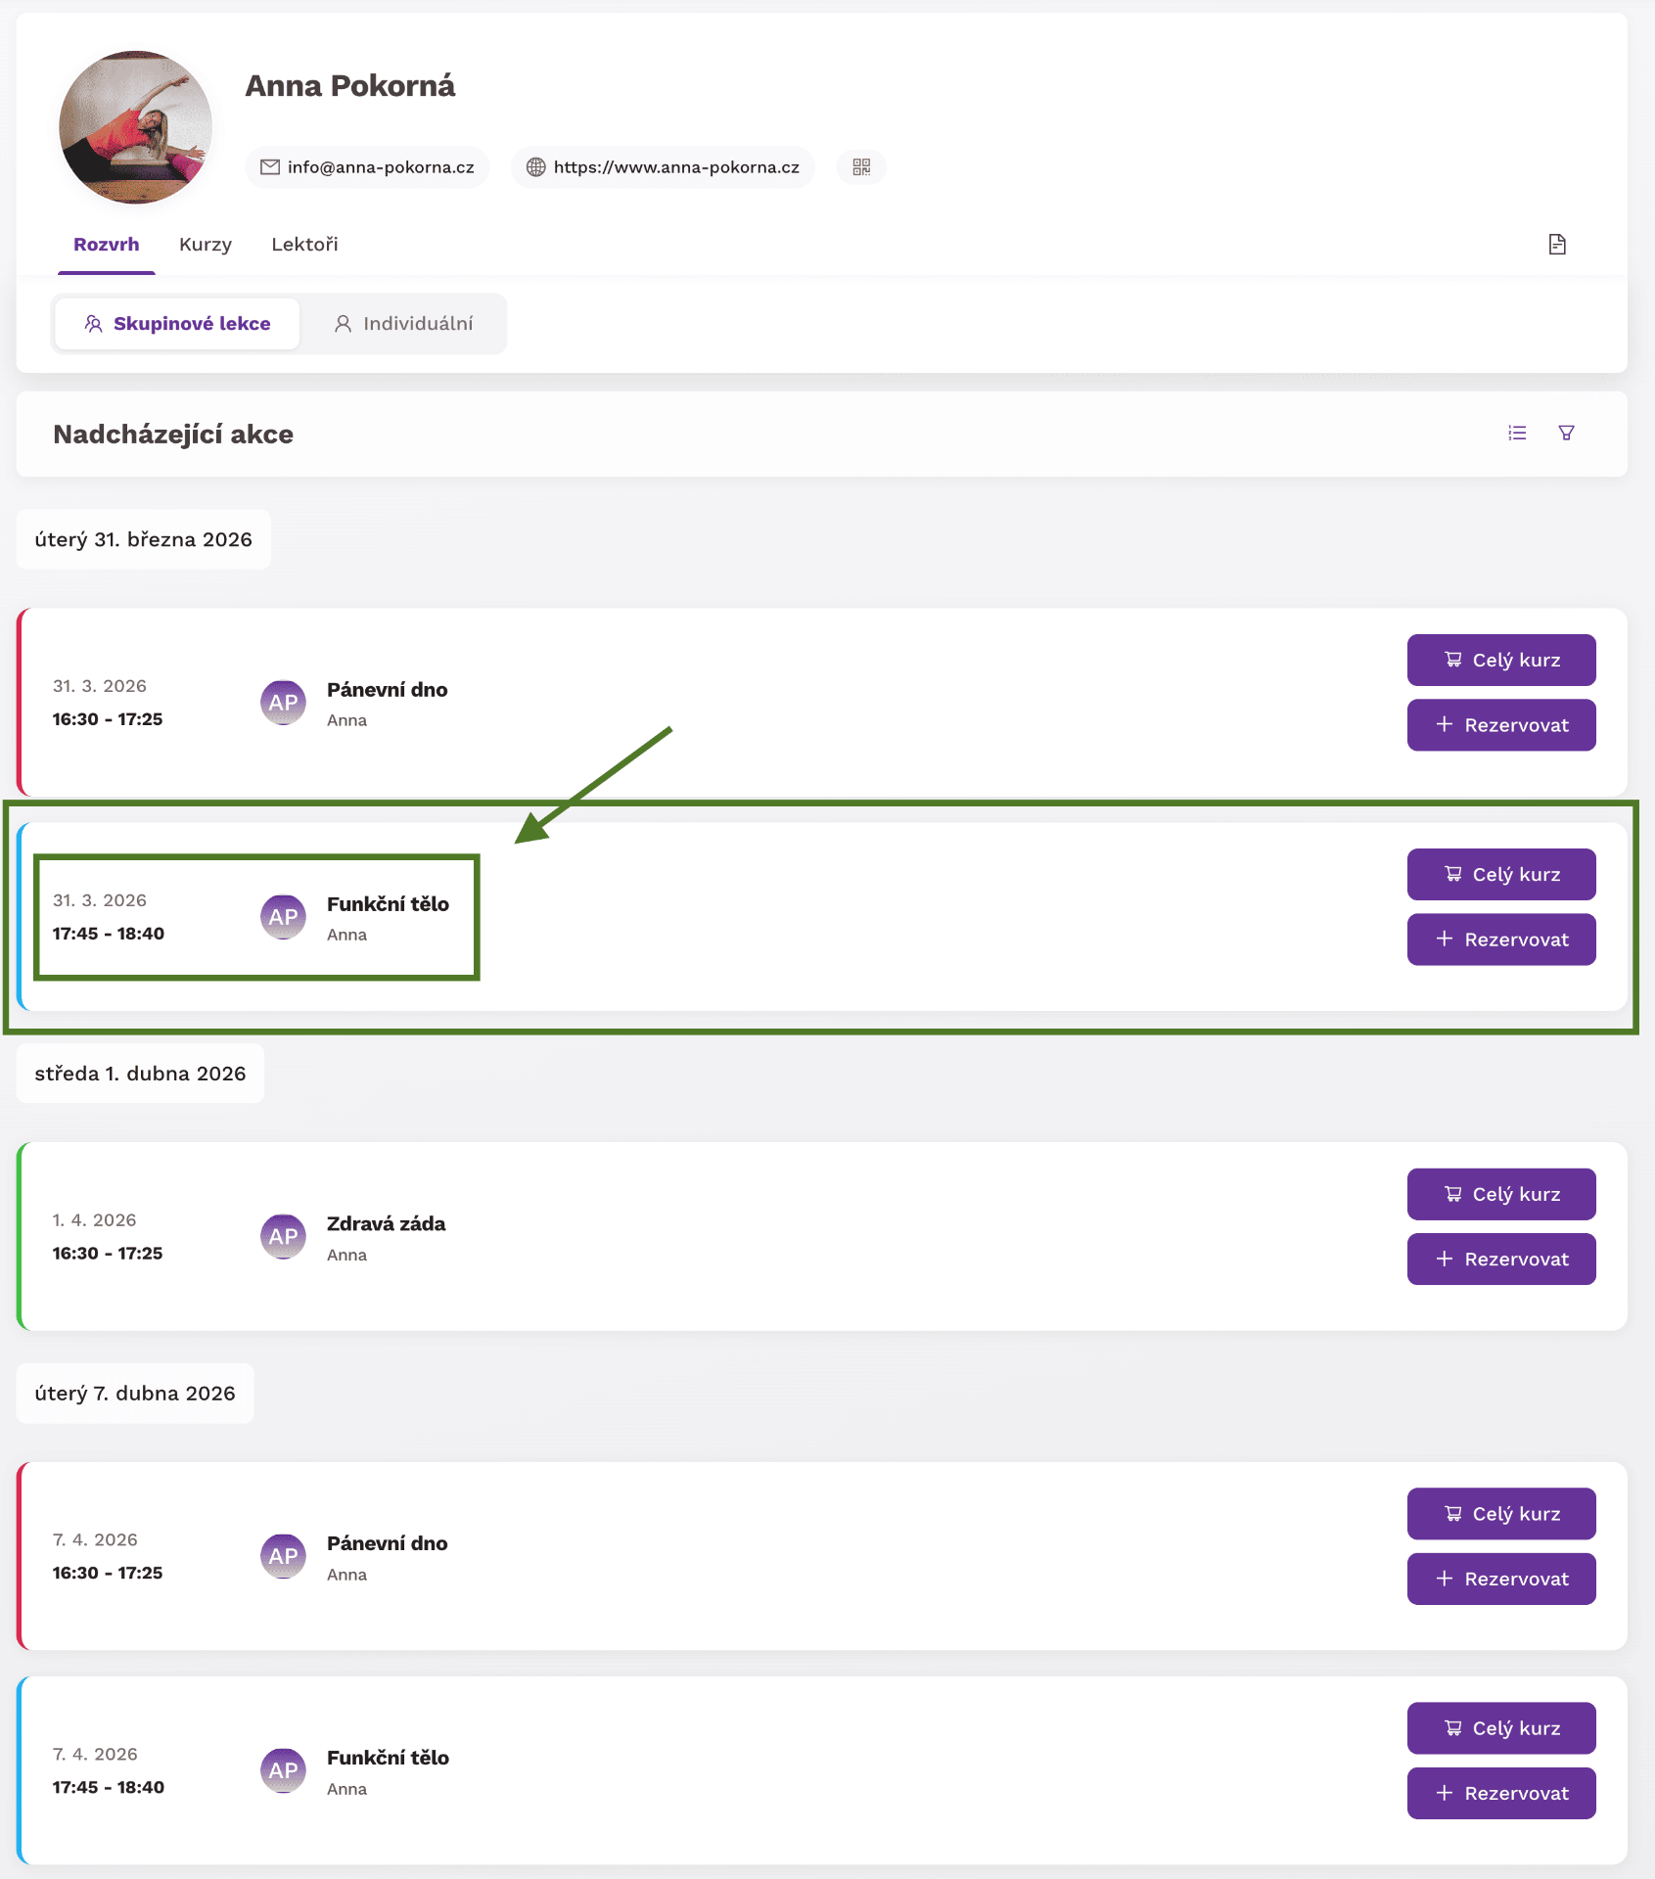The width and height of the screenshot is (1655, 1879).
Task: Switch to Individuální lessons
Action: coord(403,324)
